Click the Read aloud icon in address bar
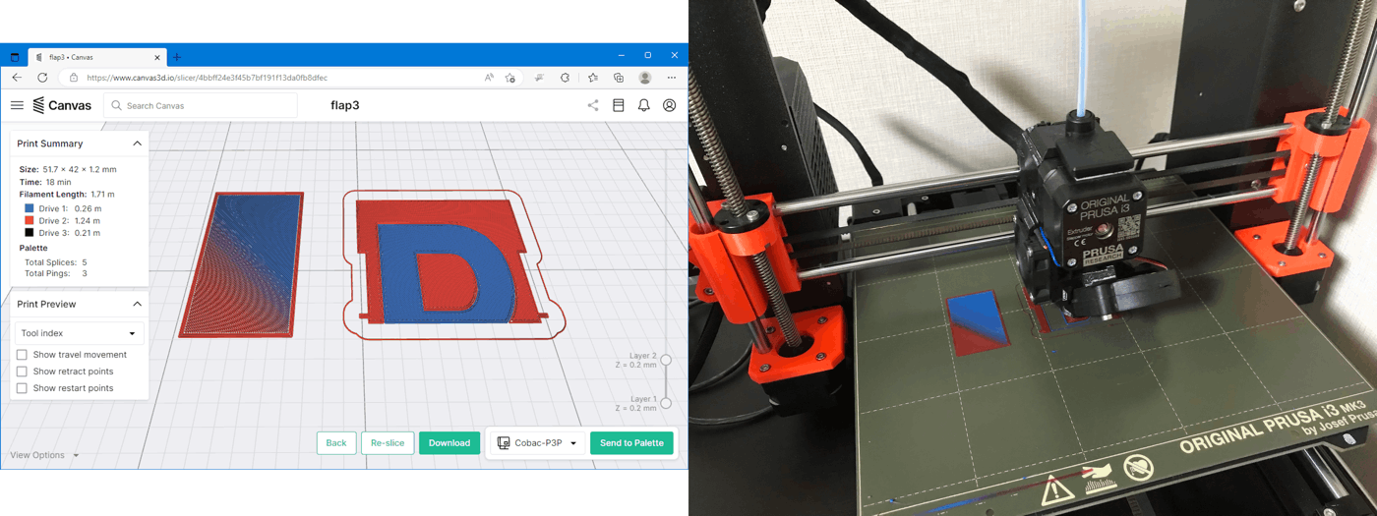1377x516 pixels. coord(489,78)
